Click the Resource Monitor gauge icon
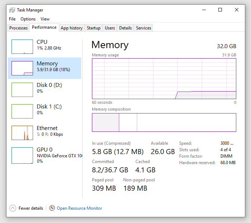Screen dimensions: 251x223 click(x=52, y=208)
